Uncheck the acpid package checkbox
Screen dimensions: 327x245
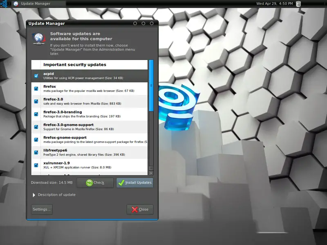tap(36, 76)
